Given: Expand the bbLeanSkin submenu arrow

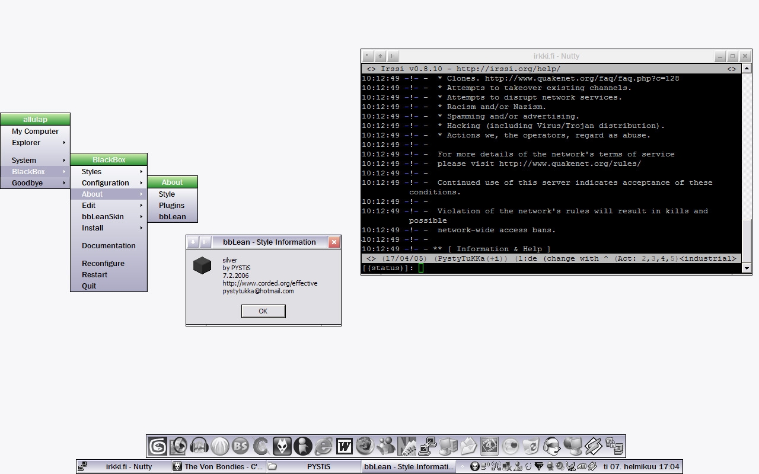Looking at the screenshot, I should 141,216.
